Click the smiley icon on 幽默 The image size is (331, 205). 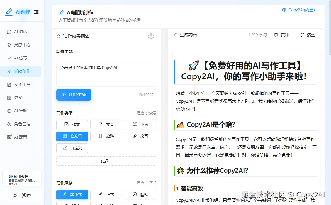point(135,194)
